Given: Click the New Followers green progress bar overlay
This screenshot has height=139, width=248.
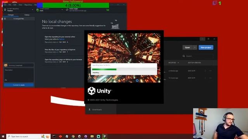Looking at the screenshot, I should (x=73, y=5).
